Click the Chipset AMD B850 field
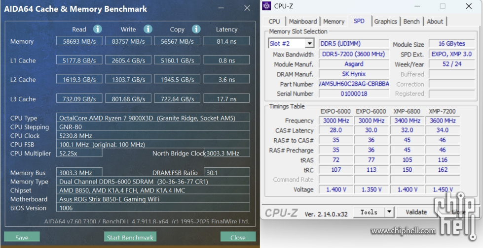 coord(153,190)
